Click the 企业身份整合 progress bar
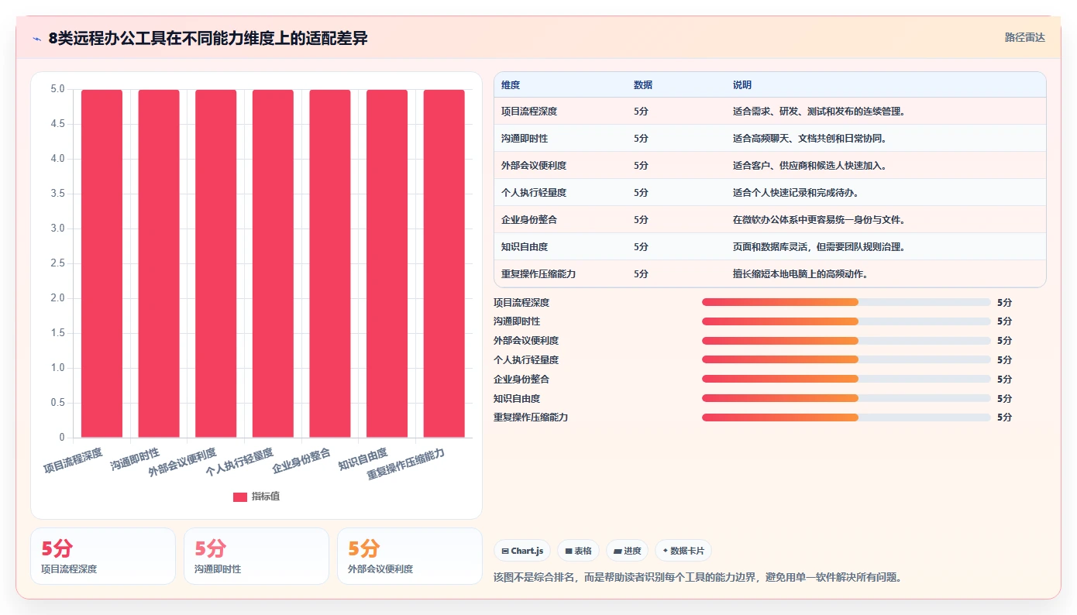Screen dimensions: 1077x615 846,379
